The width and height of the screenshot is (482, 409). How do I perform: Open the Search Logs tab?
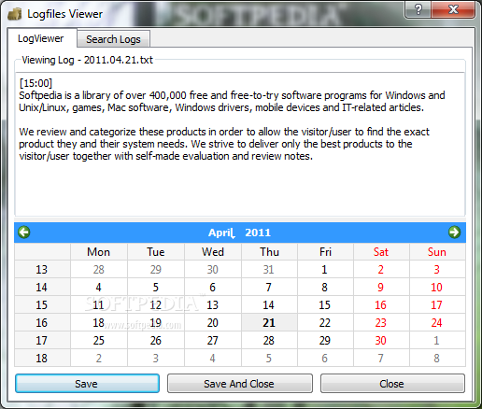113,39
